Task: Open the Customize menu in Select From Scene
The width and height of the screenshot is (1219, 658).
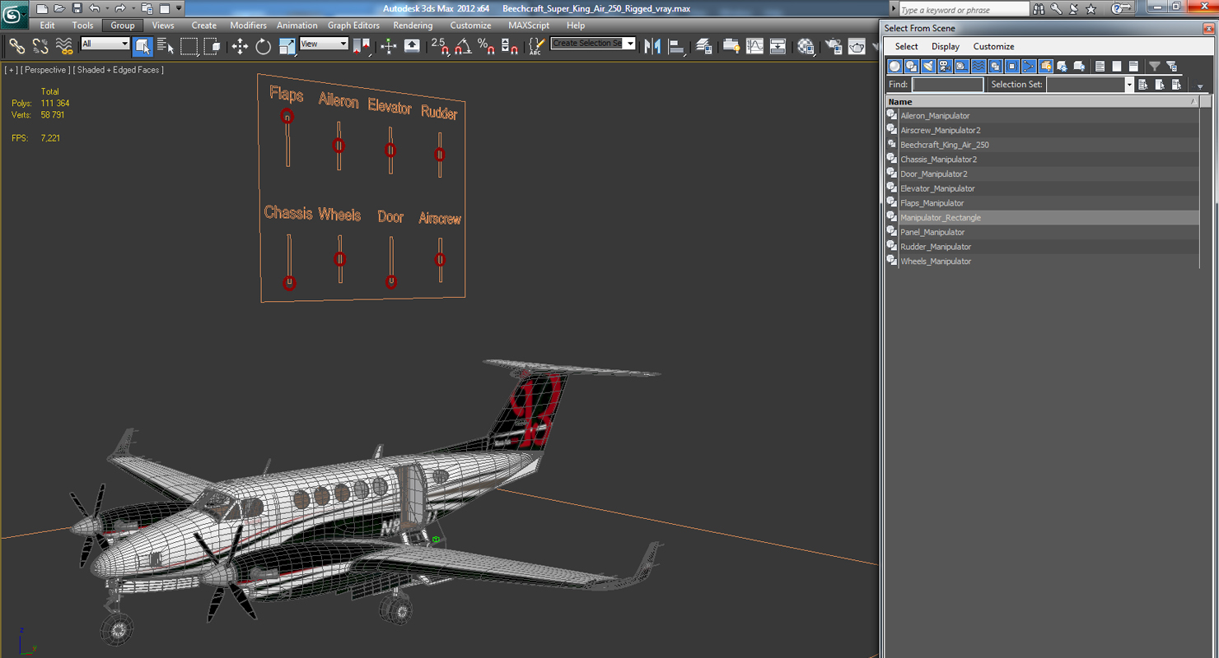Action: pyautogui.click(x=994, y=47)
